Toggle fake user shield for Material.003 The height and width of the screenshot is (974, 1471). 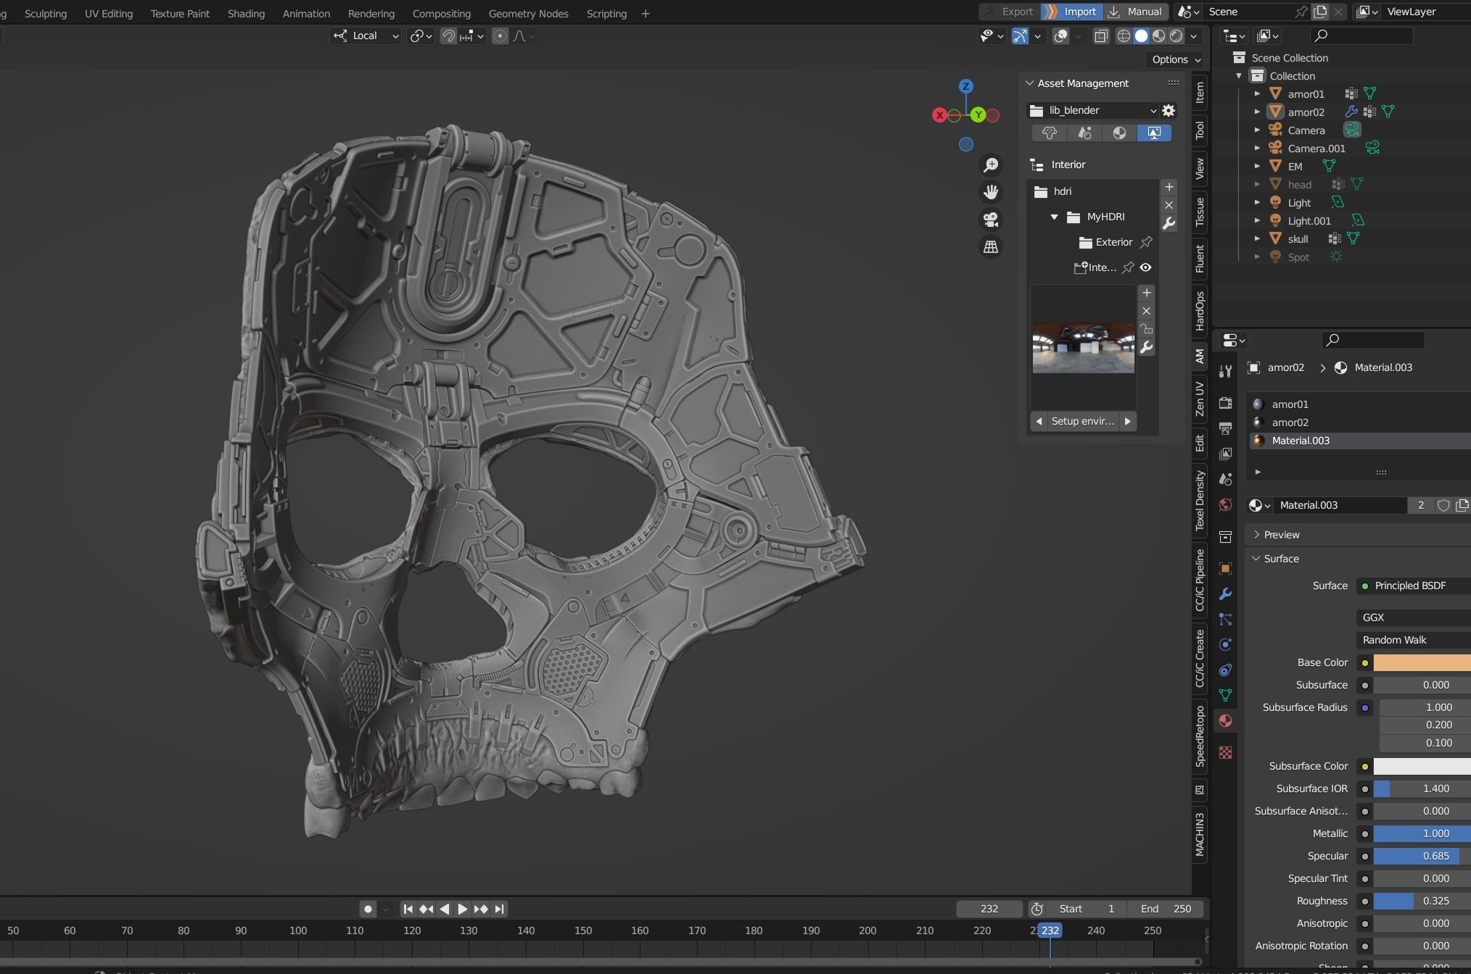(x=1443, y=505)
